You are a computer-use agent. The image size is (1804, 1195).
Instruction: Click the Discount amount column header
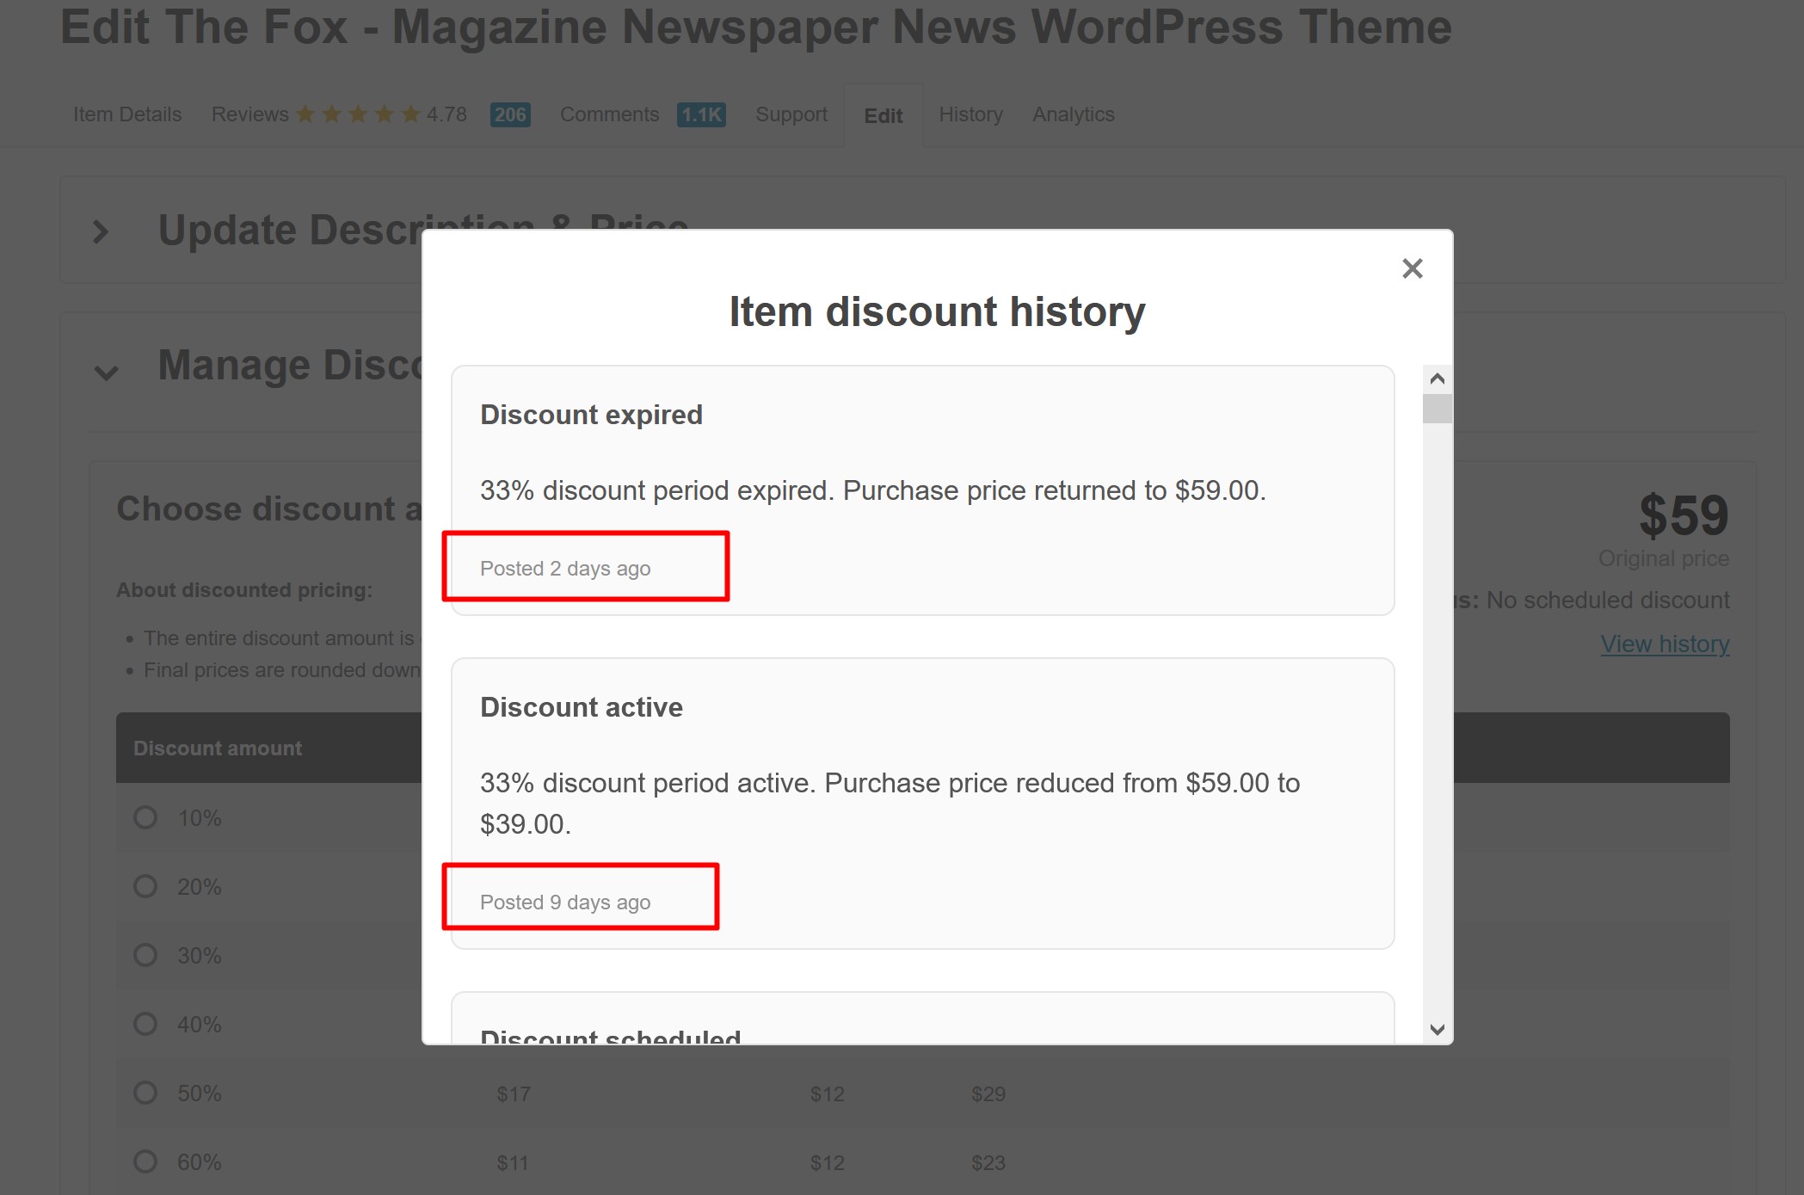pyautogui.click(x=218, y=748)
